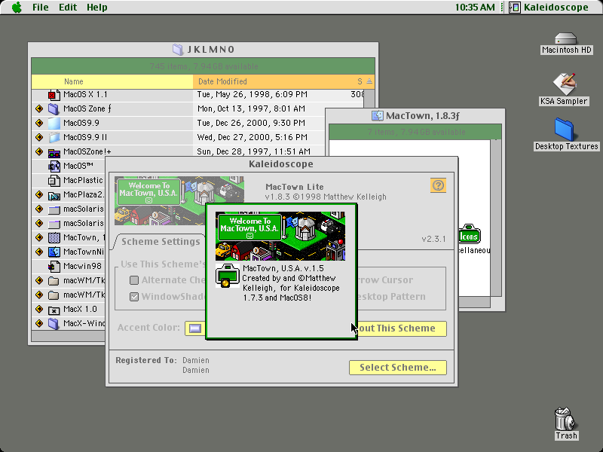Viewport: 603px width, 452px height.
Task: Select the MacTown, 1 folder icon in JKLMNO
Action: (54, 237)
